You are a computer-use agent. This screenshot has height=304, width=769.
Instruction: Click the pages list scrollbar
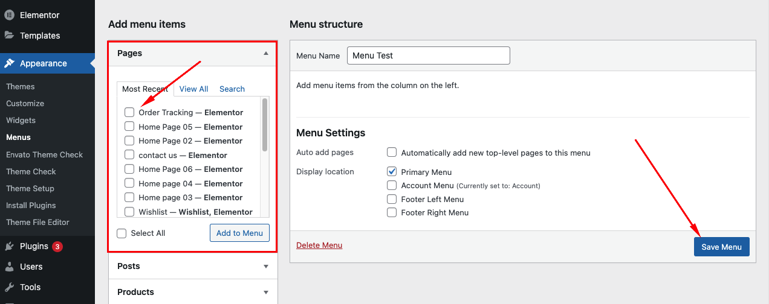pos(265,127)
